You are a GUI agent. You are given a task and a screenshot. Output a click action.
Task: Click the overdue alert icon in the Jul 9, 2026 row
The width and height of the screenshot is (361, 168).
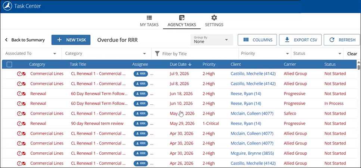[x=19, y=74]
